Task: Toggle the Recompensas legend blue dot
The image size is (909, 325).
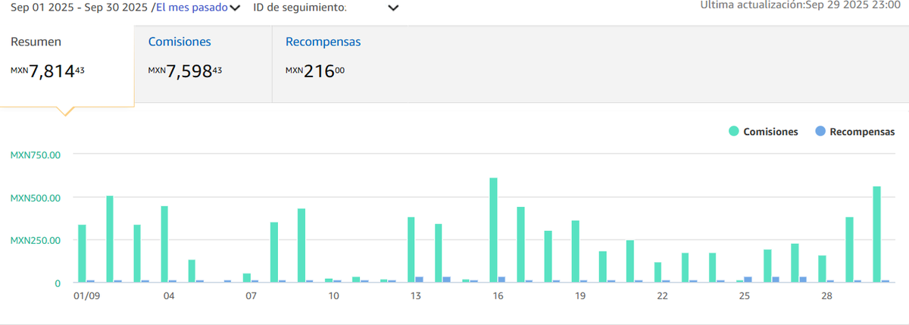Action: point(820,131)
